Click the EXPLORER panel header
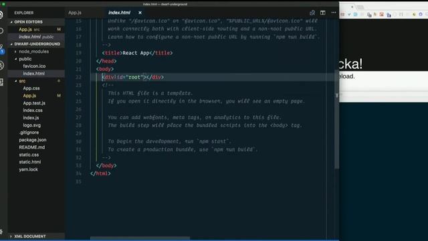This screenshot has width=428, height=241. point(24,13)
